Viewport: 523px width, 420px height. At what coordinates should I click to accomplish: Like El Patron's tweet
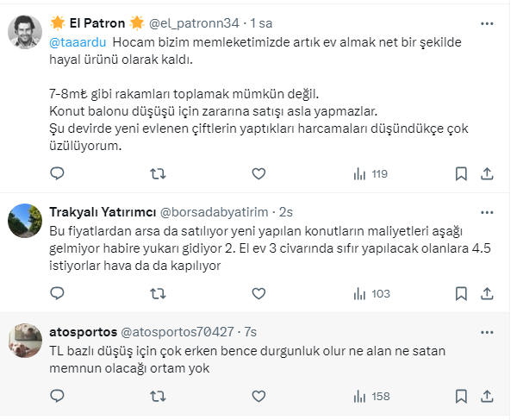coord(258,174)
